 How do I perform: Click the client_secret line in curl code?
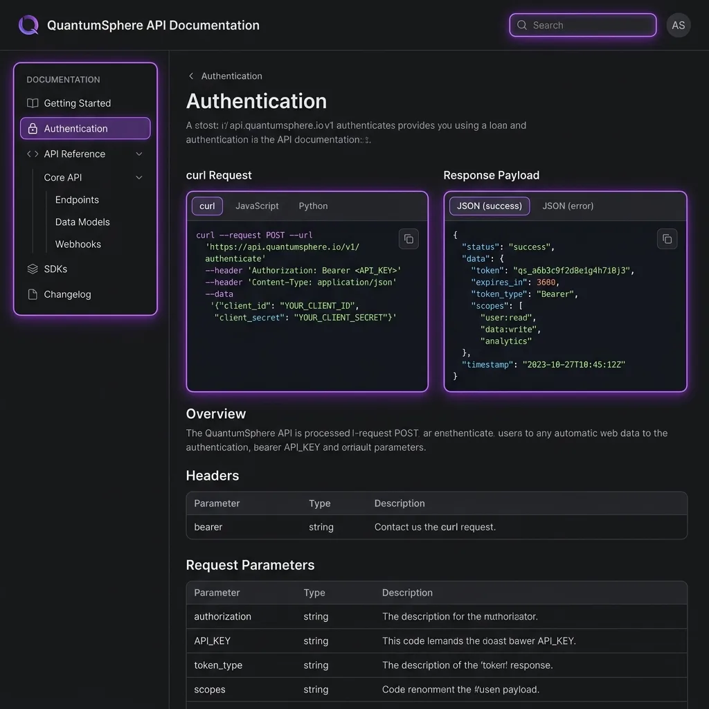[305, 317]
